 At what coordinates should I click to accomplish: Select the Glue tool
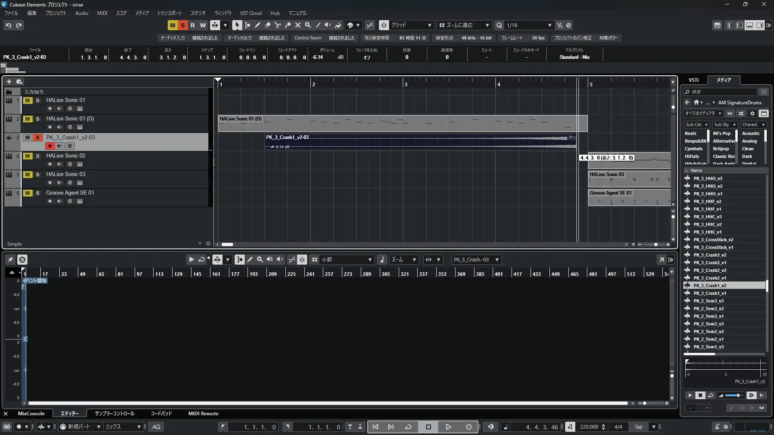[x=287, y=25]
